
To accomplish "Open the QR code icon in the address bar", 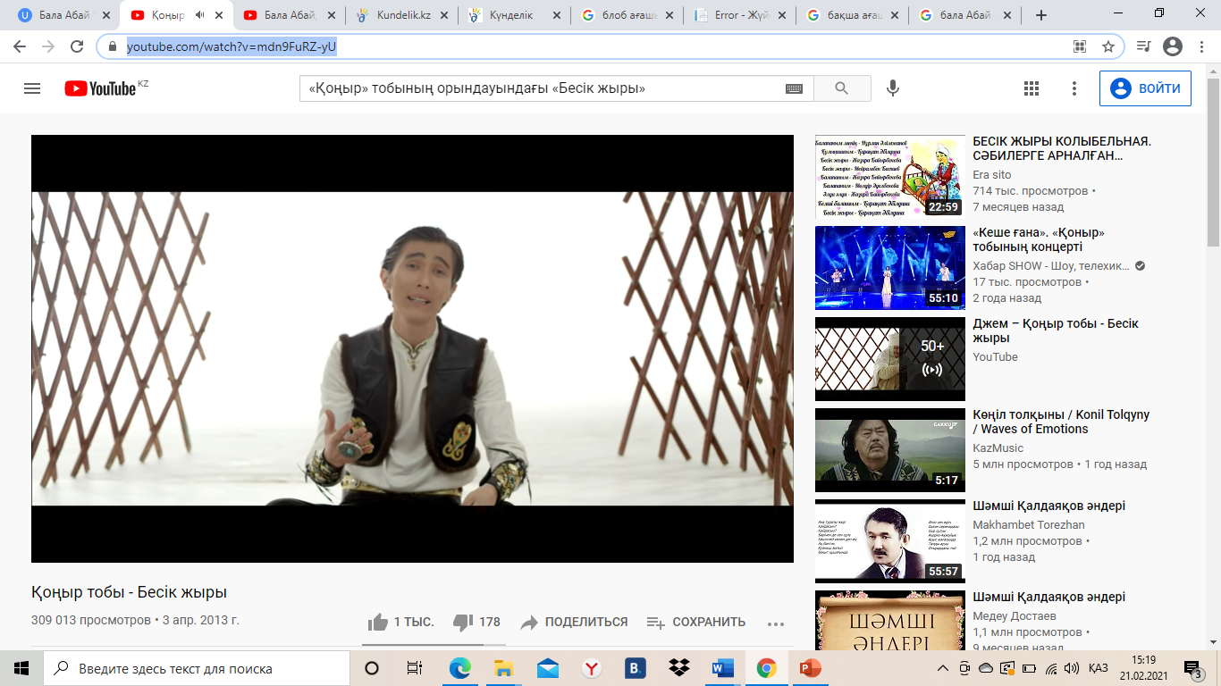I will click(1080, 46).
